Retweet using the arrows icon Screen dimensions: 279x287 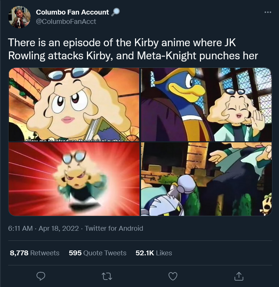107,277
